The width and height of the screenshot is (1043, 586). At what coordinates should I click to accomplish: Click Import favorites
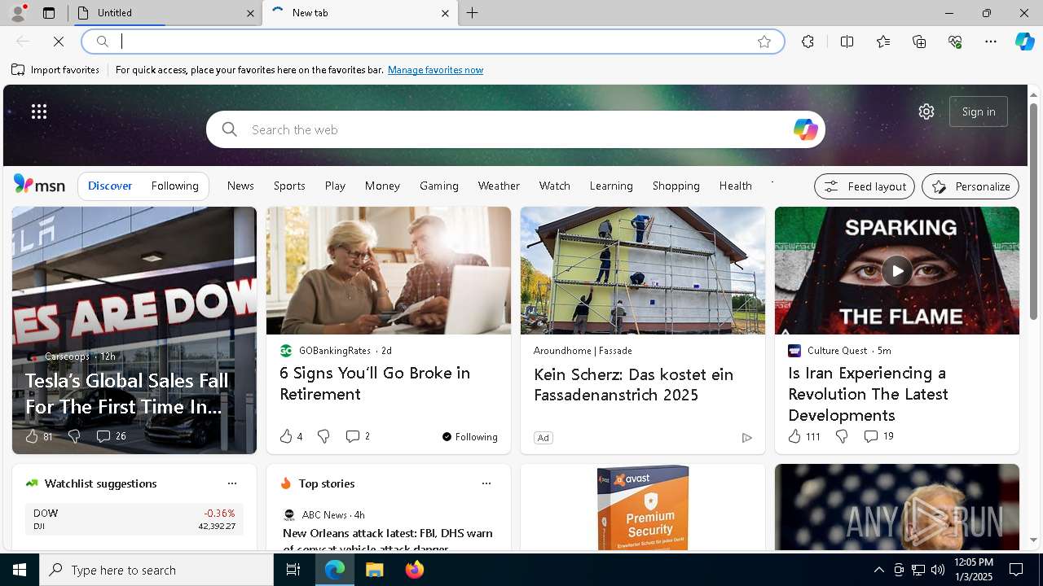click(55, 70)
